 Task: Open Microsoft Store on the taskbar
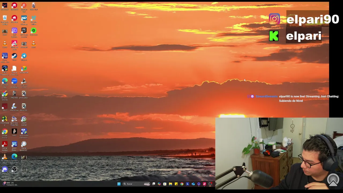tap(165, 184)
